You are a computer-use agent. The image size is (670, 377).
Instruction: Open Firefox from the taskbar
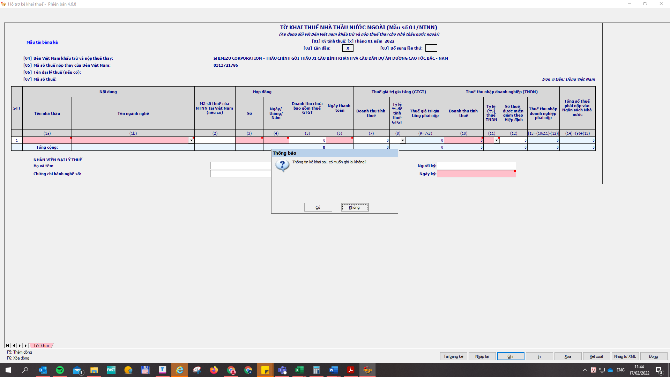pos(214,370)
